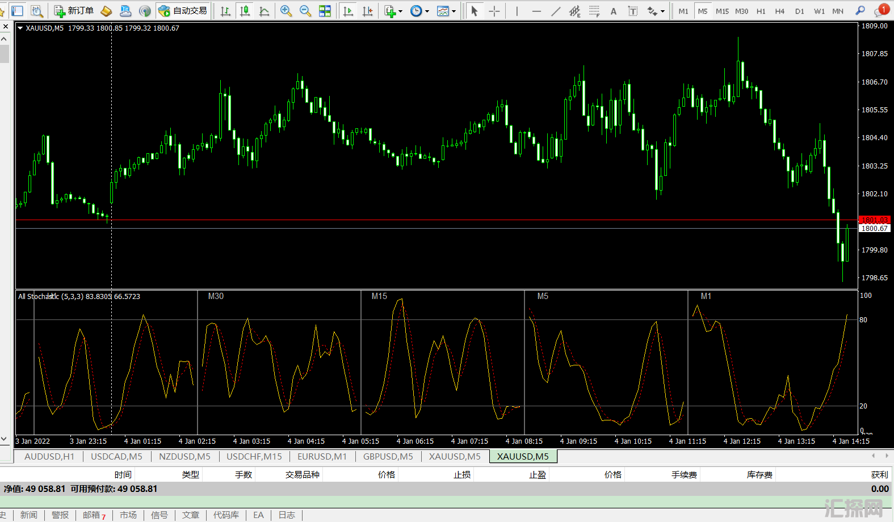Toggle chart auto scroll

click(x=349, y=11)
